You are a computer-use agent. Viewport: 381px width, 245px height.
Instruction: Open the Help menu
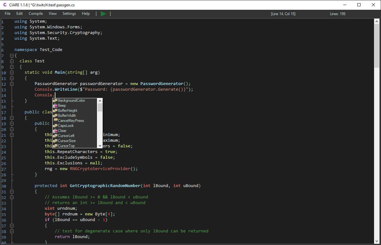click(x=86, y=14)
